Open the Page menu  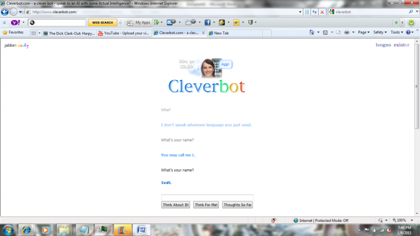coord(364,33)
